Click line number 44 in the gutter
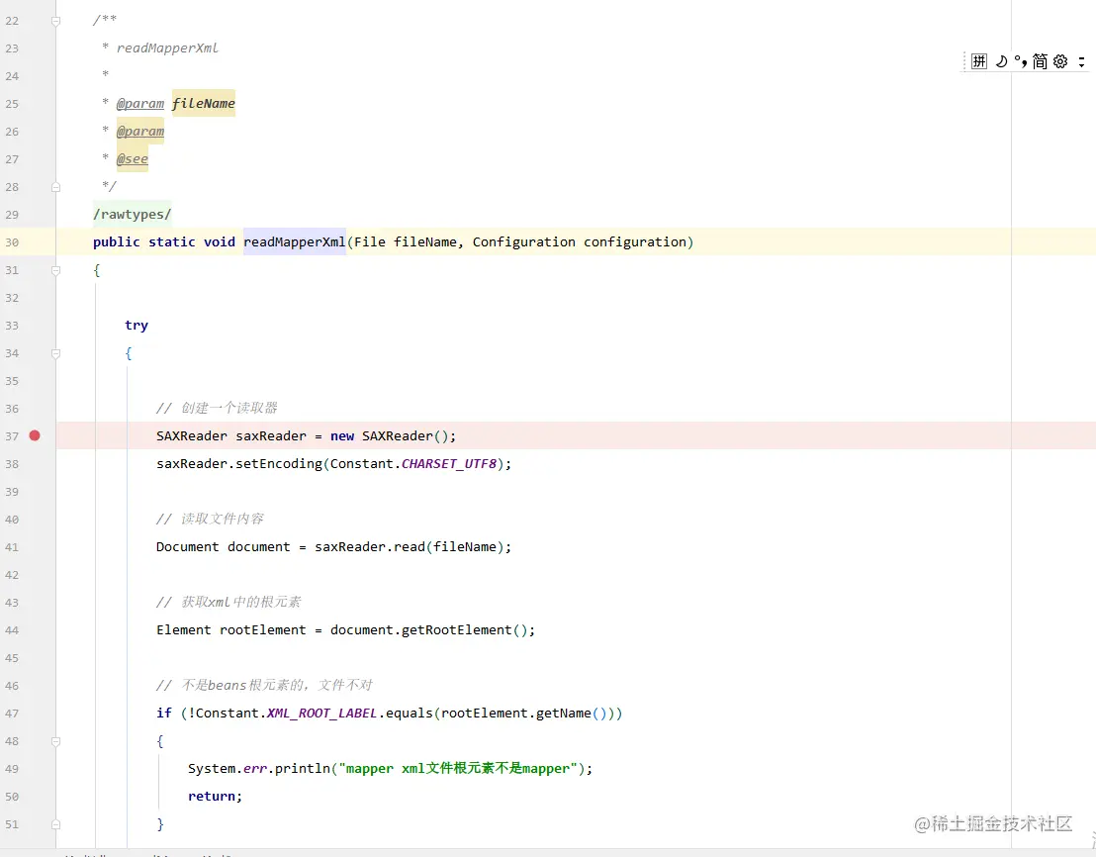The width and height of the screenshot is (1096, 857). [x=12, y=630]
